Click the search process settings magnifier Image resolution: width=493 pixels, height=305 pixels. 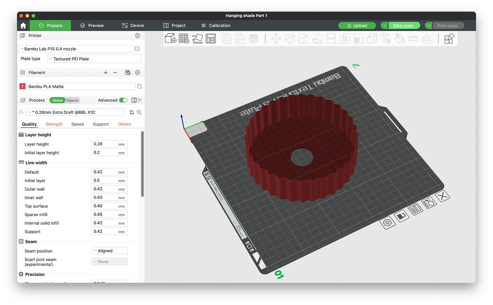point(139,112)
